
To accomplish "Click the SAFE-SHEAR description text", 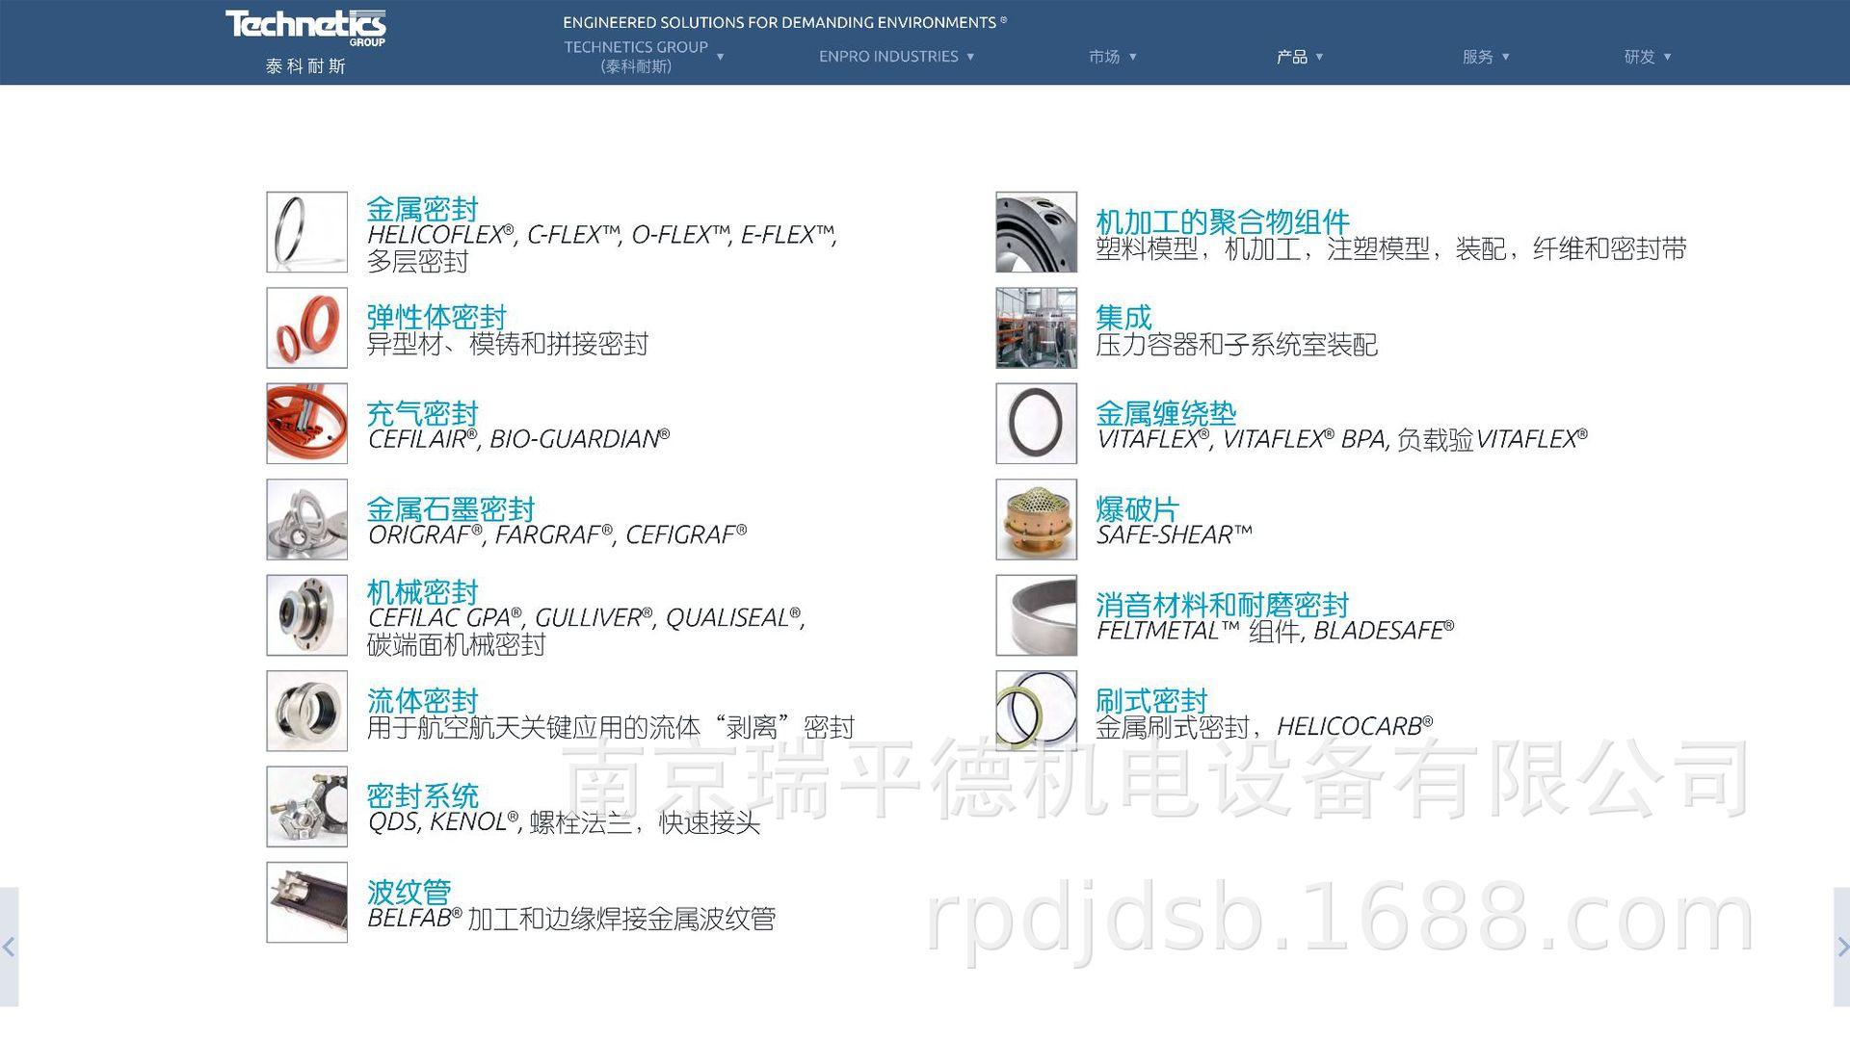I will tap(1175, 534).
